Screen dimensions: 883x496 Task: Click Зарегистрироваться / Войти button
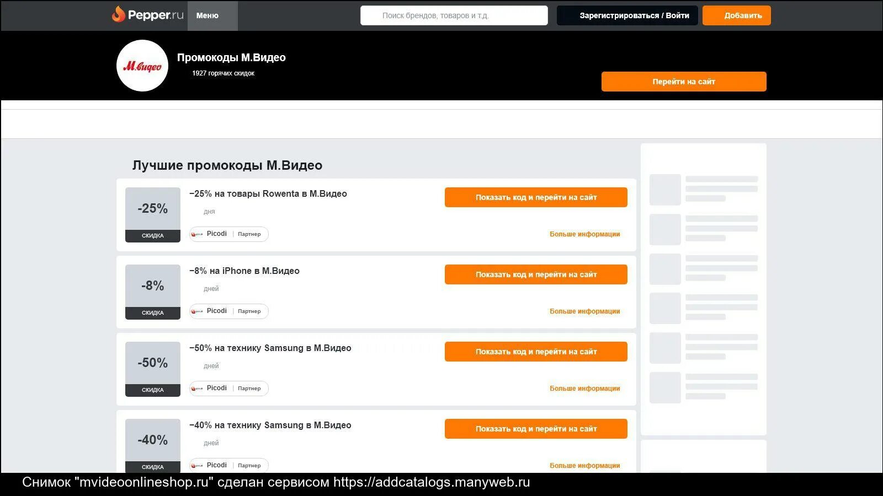tap(627, 15)
